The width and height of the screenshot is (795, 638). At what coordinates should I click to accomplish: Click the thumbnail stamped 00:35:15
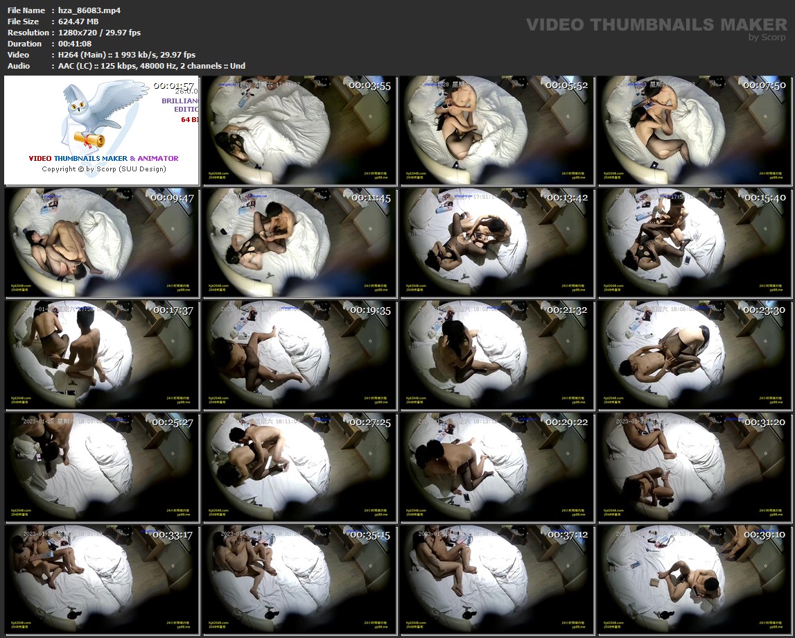click(299, 580)
